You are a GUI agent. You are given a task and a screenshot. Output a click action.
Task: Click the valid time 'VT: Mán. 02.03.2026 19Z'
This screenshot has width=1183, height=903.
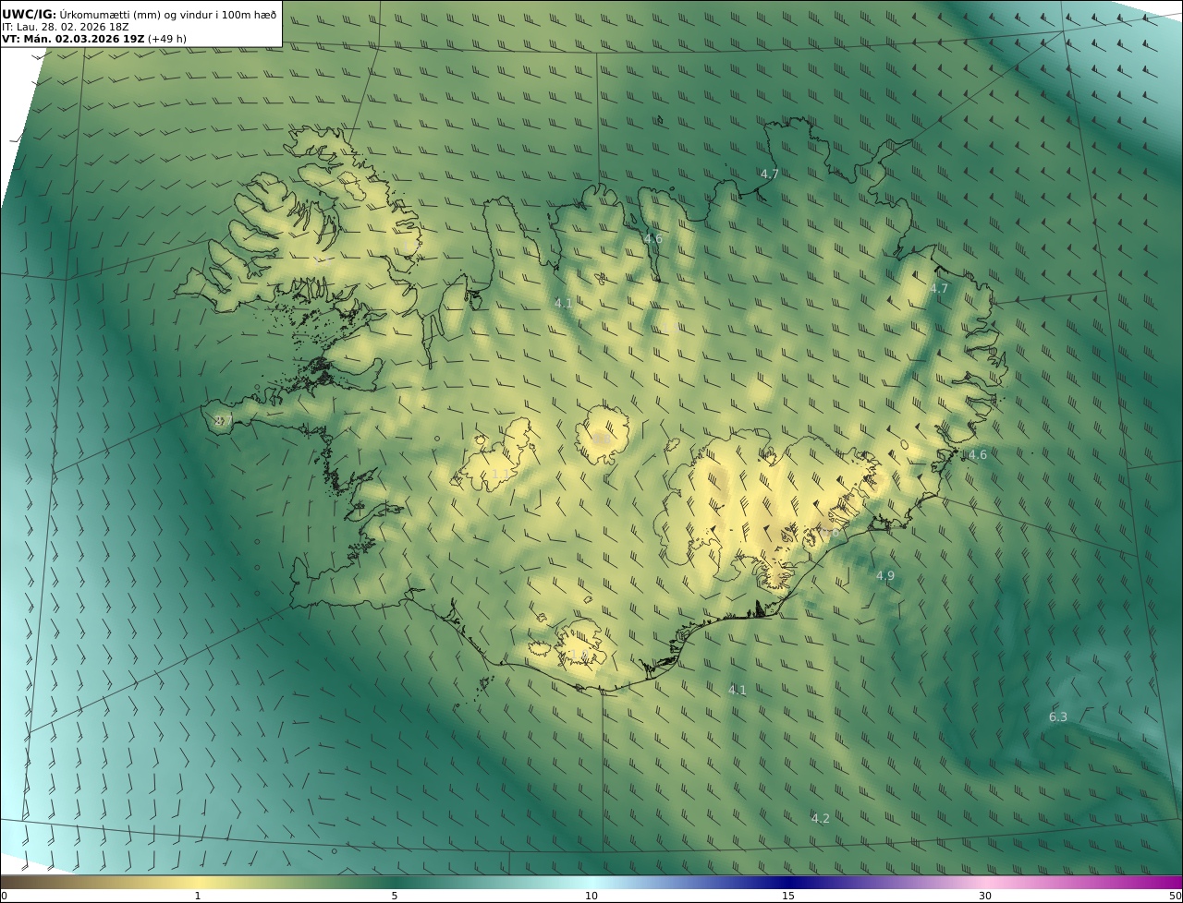coord(73,40)
